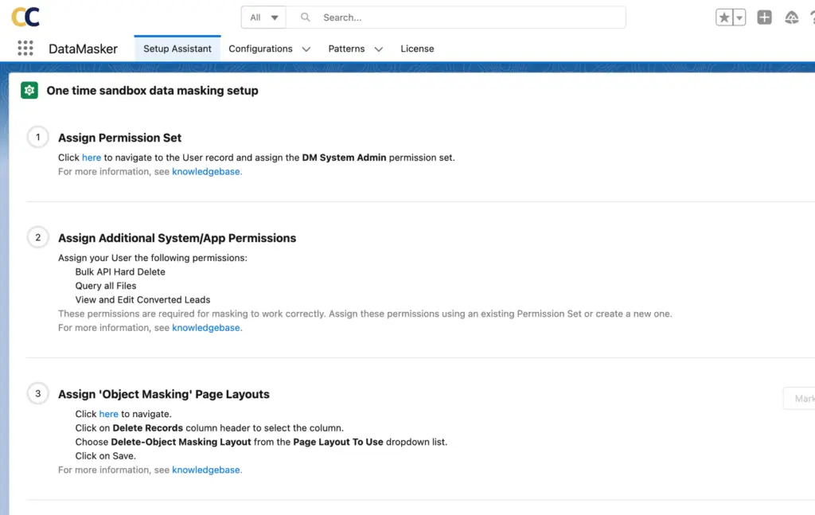Click the search magnifying glass icon
Screen dimensions: 815x515
coord(305,17)
